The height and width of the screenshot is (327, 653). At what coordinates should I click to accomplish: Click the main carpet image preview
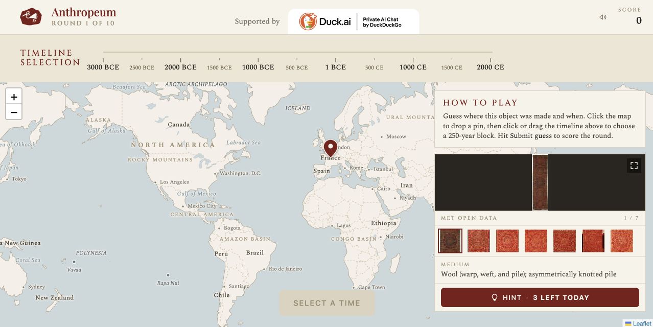(x=540, y=182)
